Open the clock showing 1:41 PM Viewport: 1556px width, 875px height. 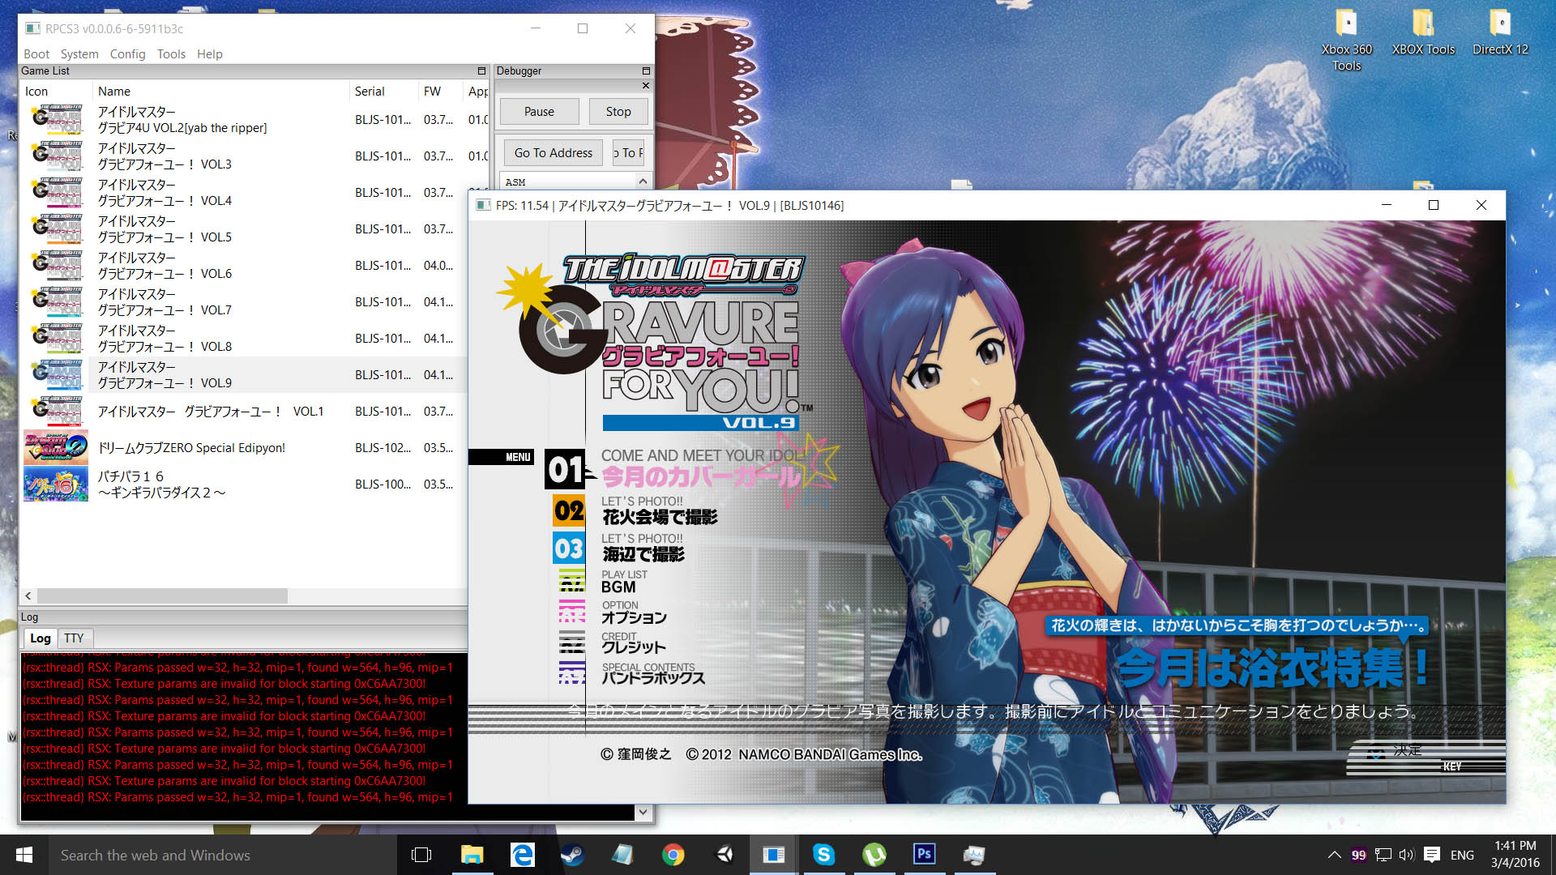(1515, 855)
